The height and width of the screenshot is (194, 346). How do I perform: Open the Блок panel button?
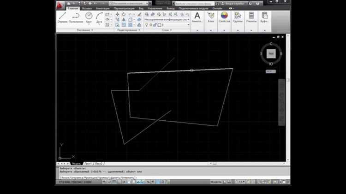pyautogui.click(x=211, y=18)
